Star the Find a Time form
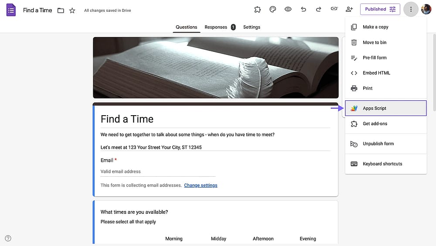Image resolution: width=436 pixels, height=246 pixels. click(72, 10)
